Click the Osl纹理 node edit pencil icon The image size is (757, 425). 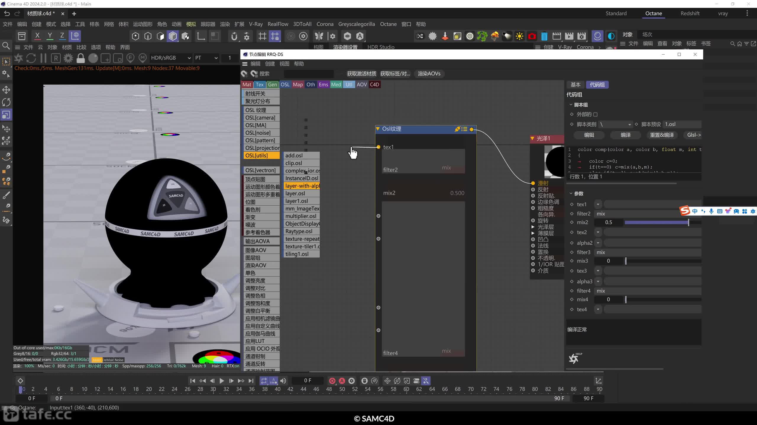click(x=457, y=129)
